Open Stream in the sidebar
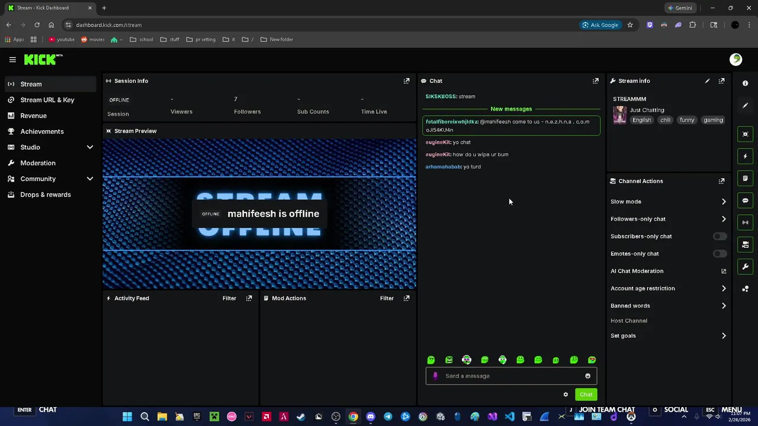The width and height of the screenshot is (758, 426). pos(50,84)
